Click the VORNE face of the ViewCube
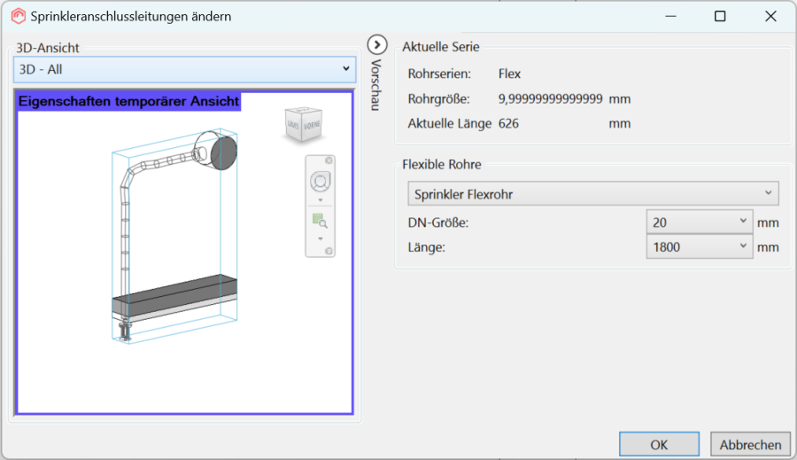Screen dimensions: 797x460 point(312,125)
